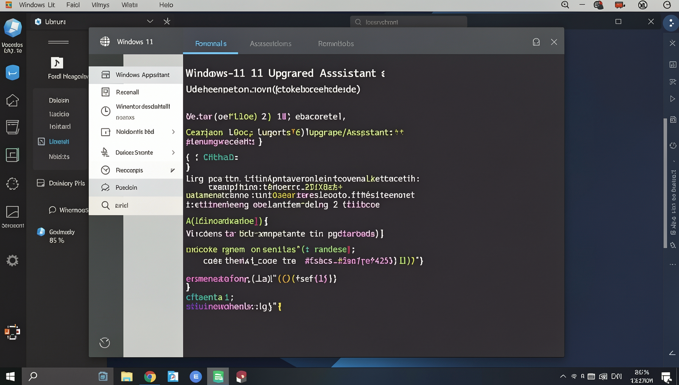Select the Recenall sidebar entry
This screenshot has width=679, height=385.
[136, 92]
